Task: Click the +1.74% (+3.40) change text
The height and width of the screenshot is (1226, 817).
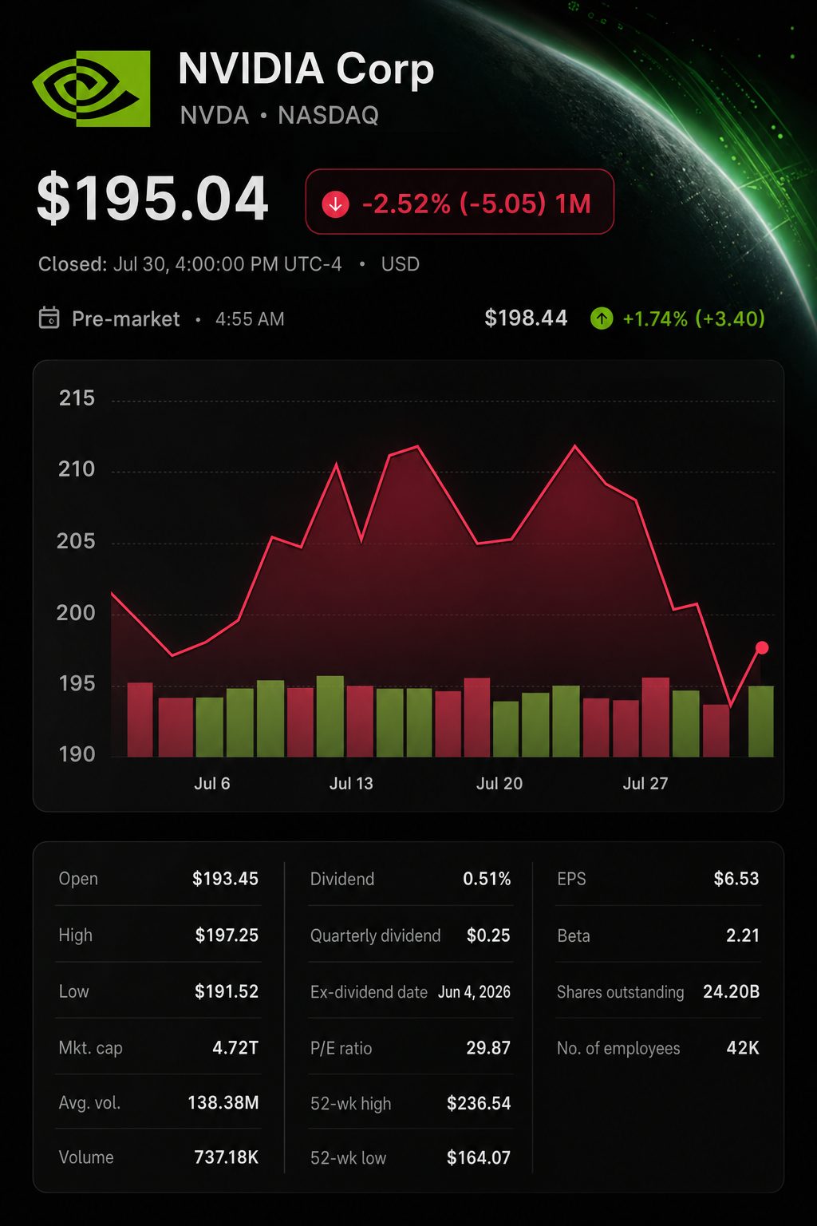Action: 694,319
